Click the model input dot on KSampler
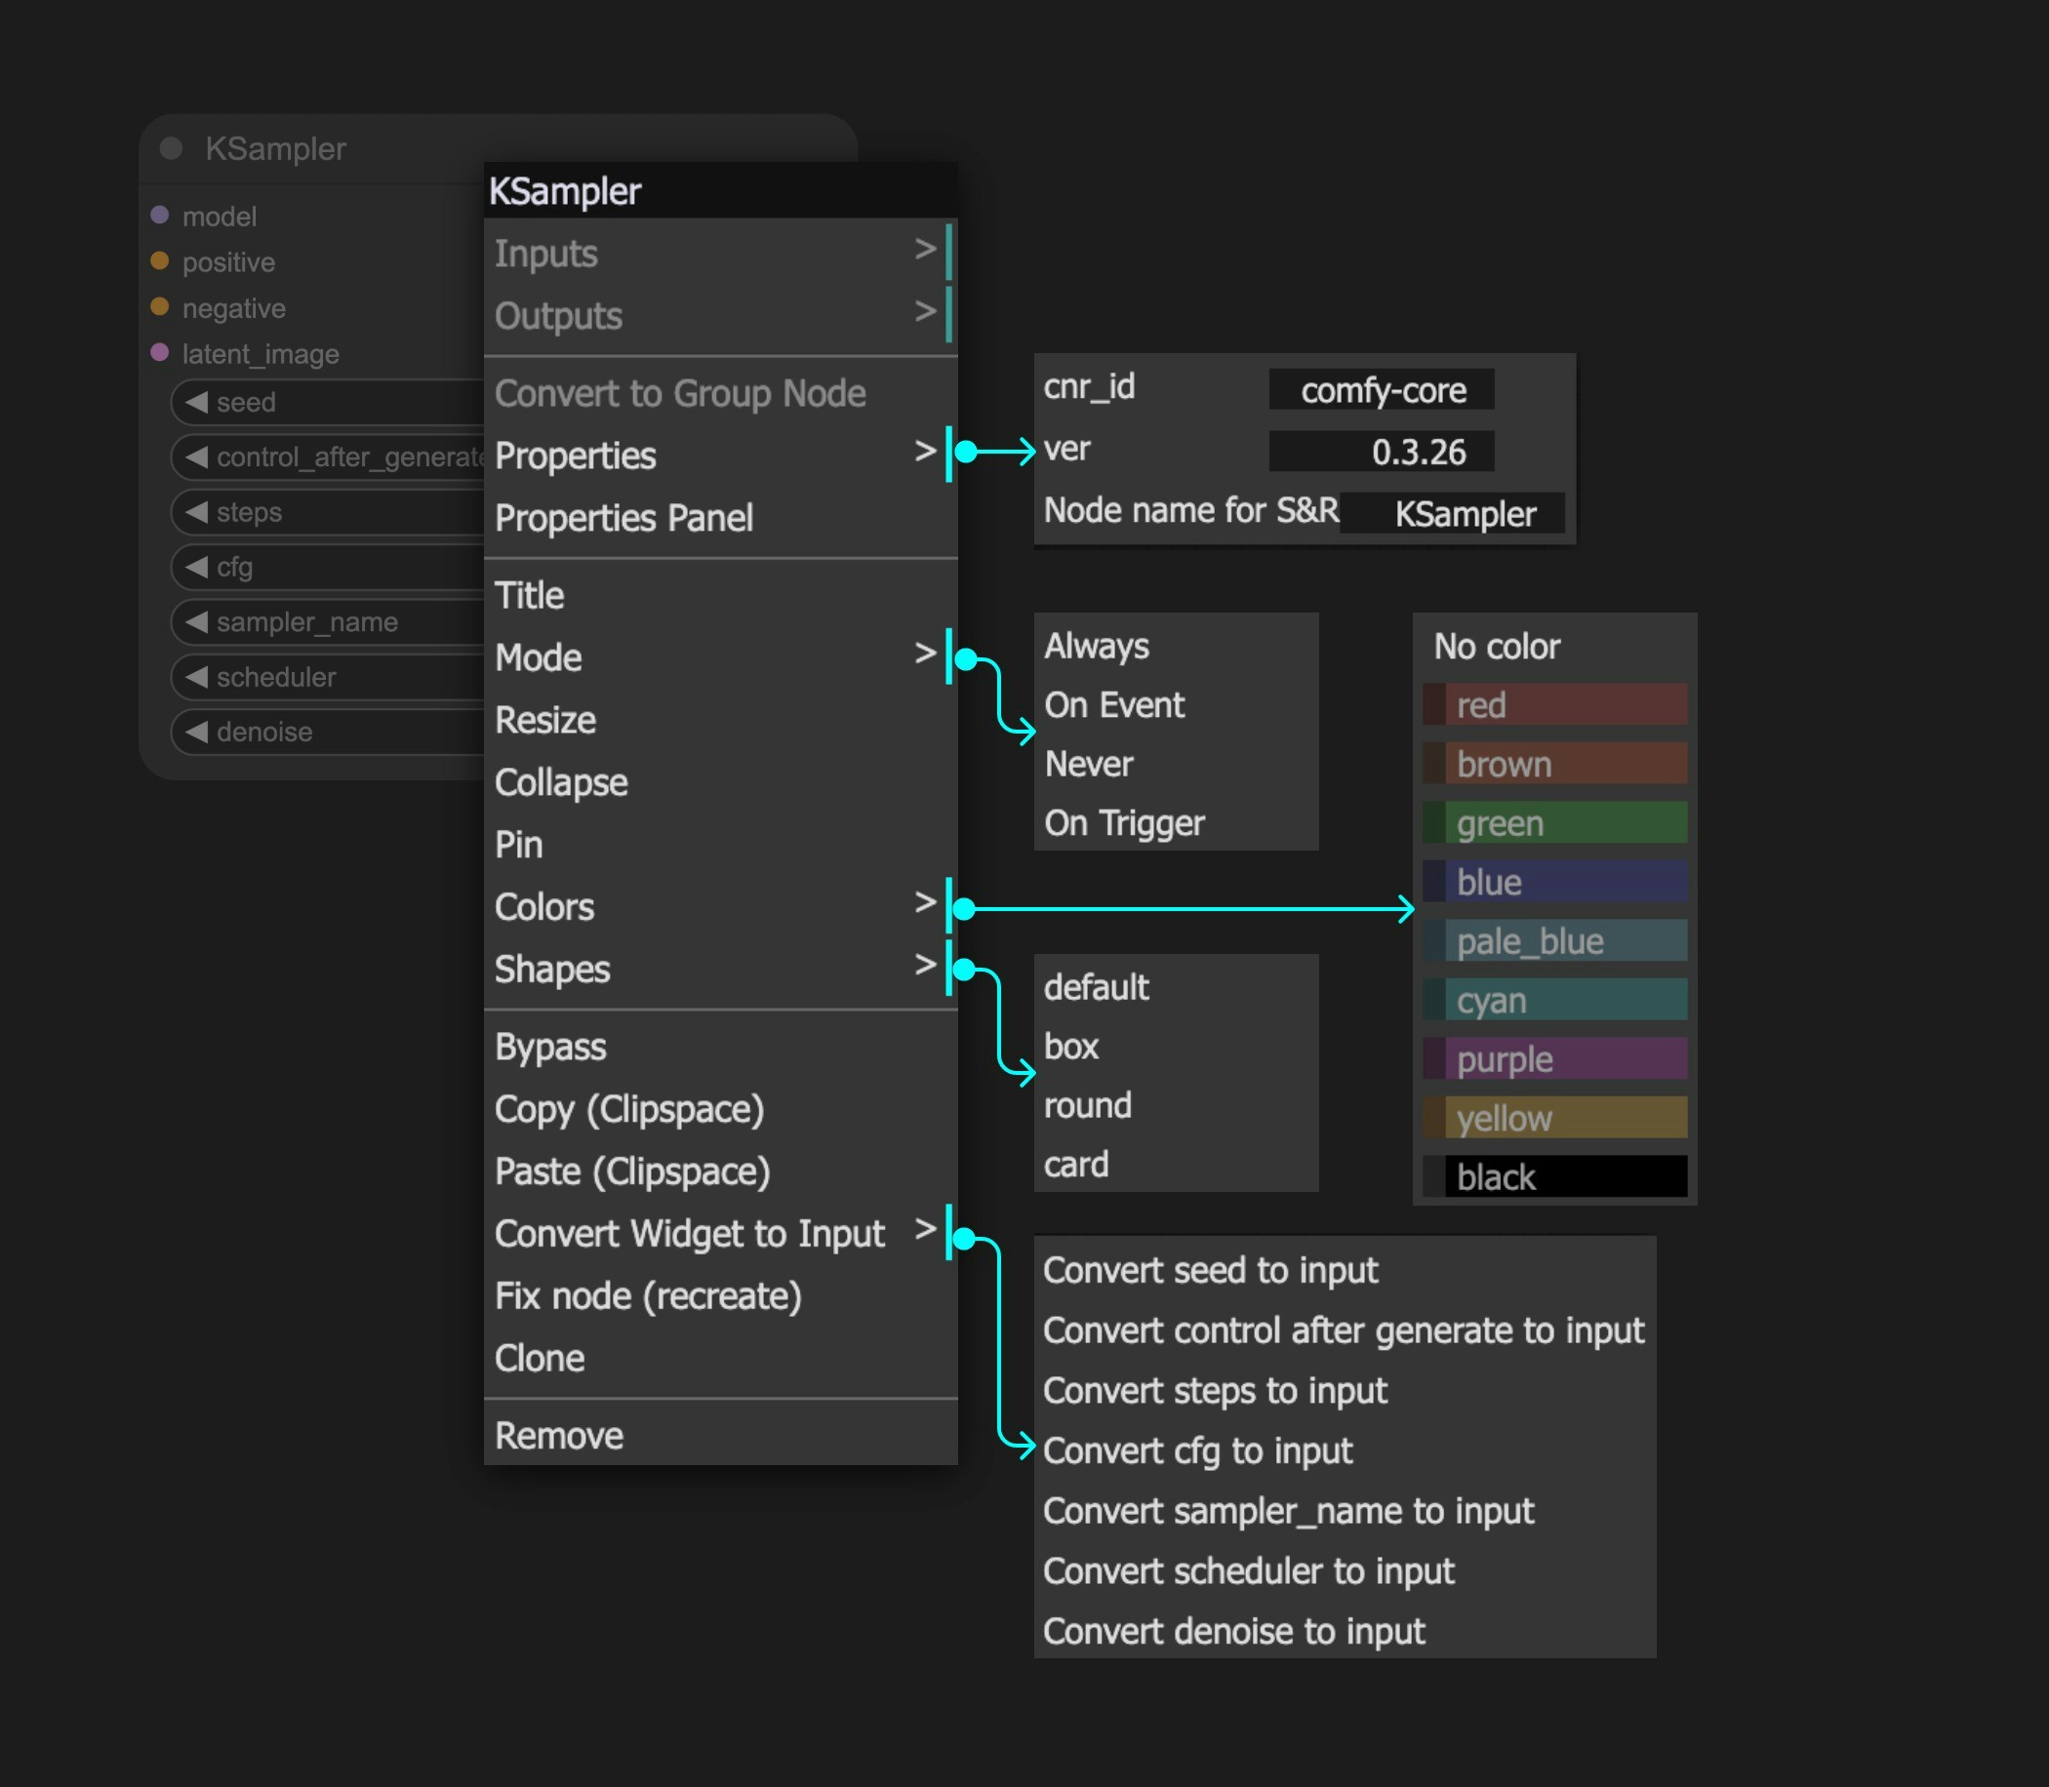2049x1787 pixels. [161, 216]
